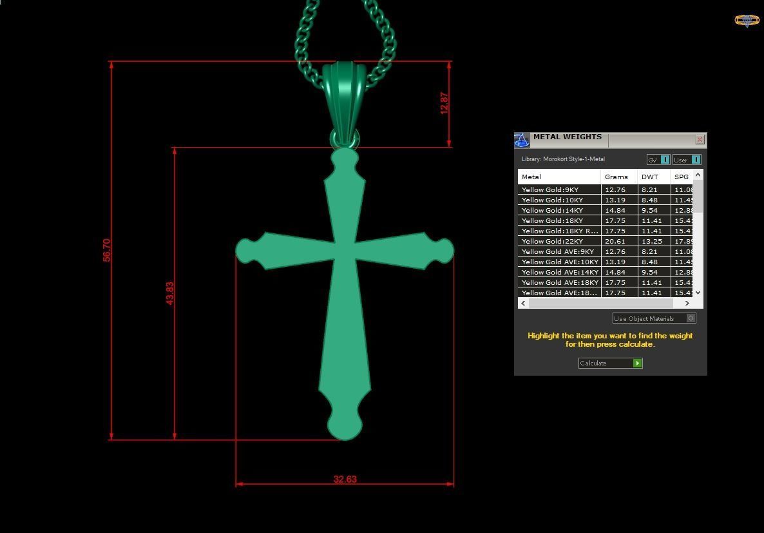Click grams value 12.76 for Yellow Gold:9KY
This screenshot has height=533, width=764.
615,189
